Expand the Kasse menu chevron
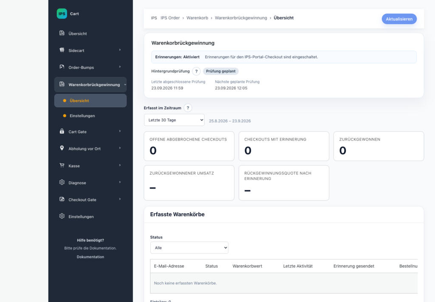Viewport: 435px width, 302px height. (x=120, y=165)
